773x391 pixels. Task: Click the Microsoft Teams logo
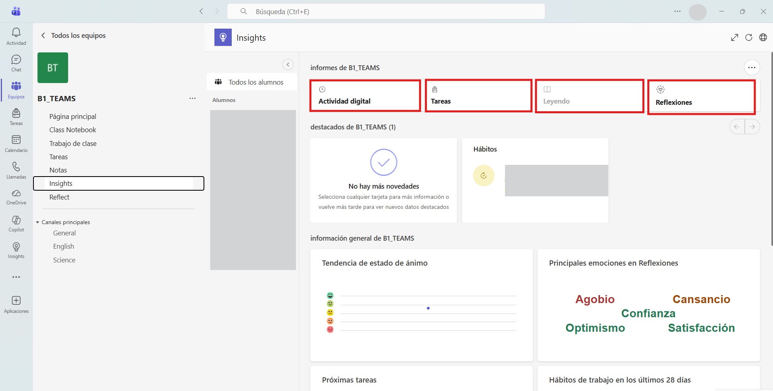point(16,11)
